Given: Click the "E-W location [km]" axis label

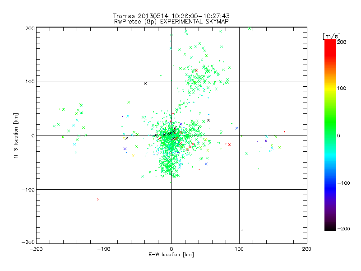Looking at the screenshot, I should pos(171,255).
